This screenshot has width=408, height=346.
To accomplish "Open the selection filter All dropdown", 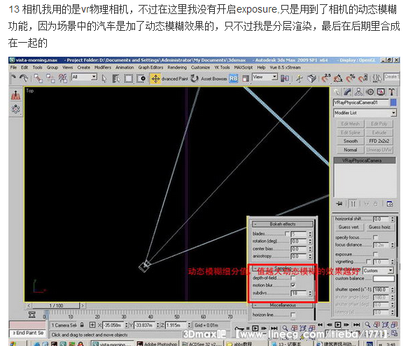I will tap(84, 77).
